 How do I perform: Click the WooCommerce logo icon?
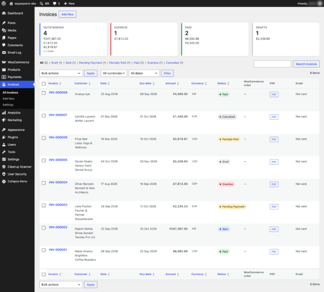click(4, 62)
